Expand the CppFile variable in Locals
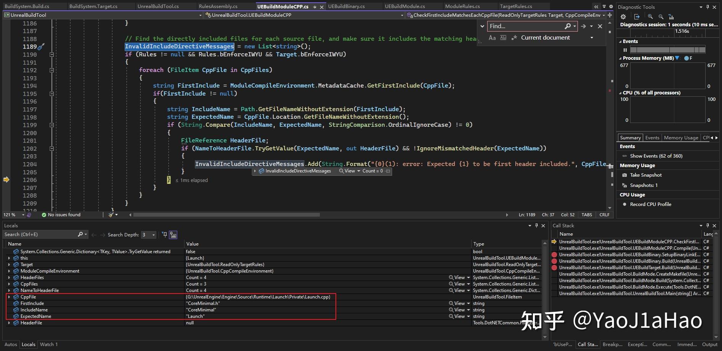The image size is (722, 351). [x=9, y=297]
